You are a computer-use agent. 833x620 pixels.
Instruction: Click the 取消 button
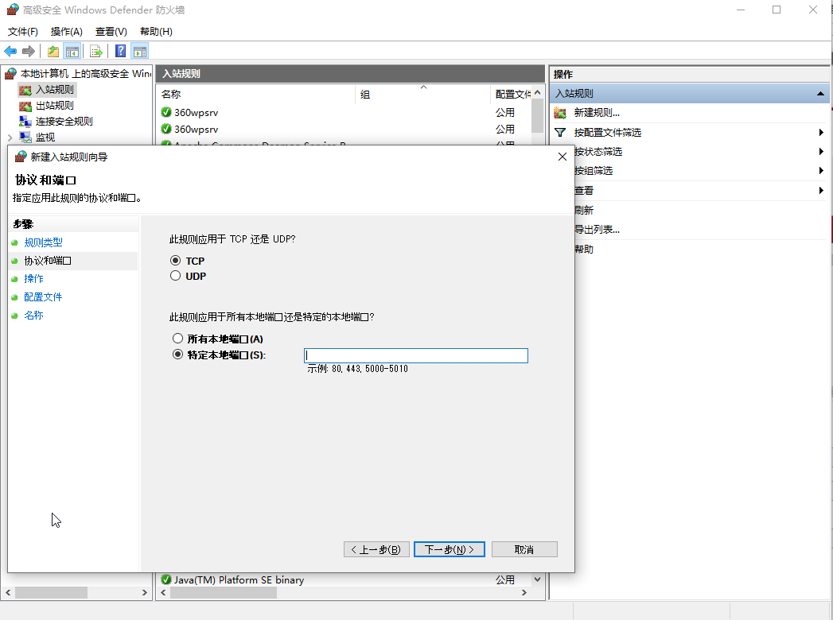(524, 549)
